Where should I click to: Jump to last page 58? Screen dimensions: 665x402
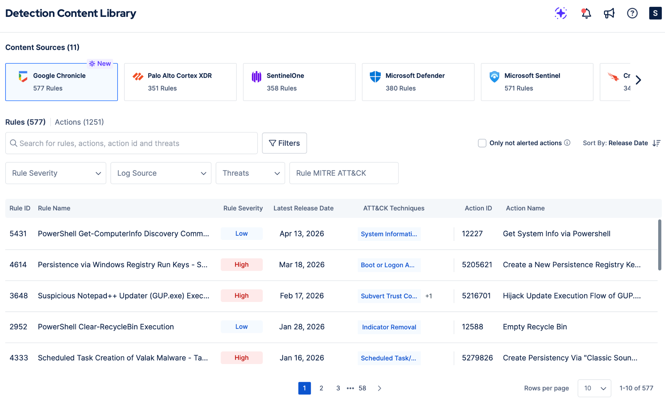(362, 388)
